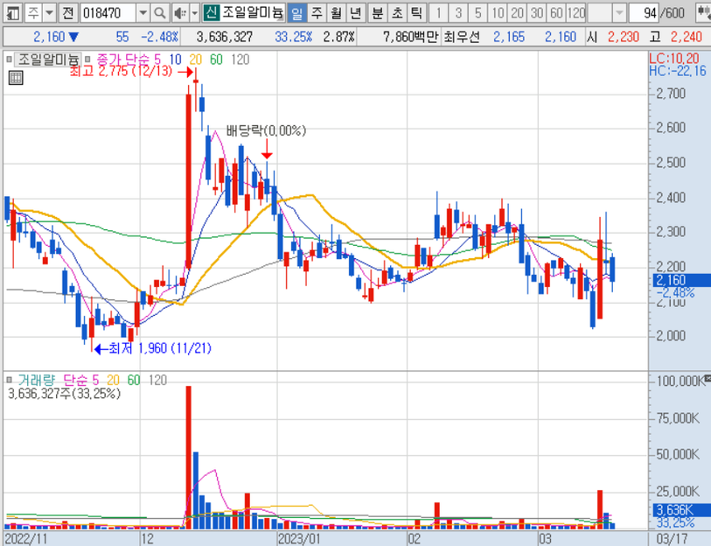Screen dimensions: 711x546
Task: Click the 7,860백만 trading value
Action: click(410, 37)
